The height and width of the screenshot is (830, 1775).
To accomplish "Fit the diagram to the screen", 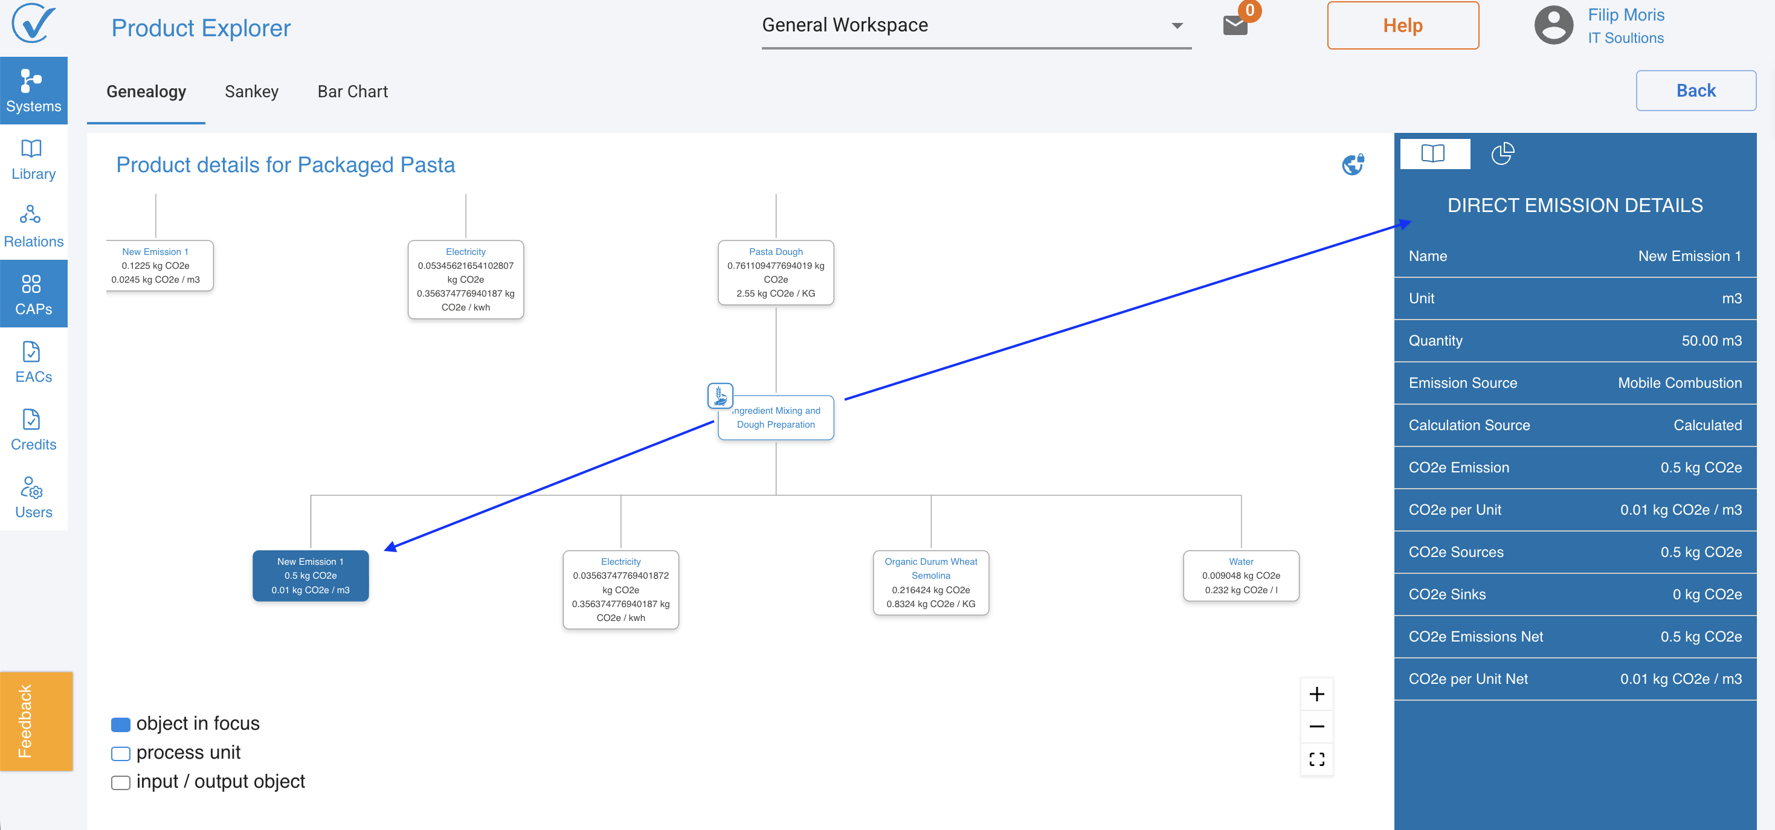I will click(x=1316, y=759).
